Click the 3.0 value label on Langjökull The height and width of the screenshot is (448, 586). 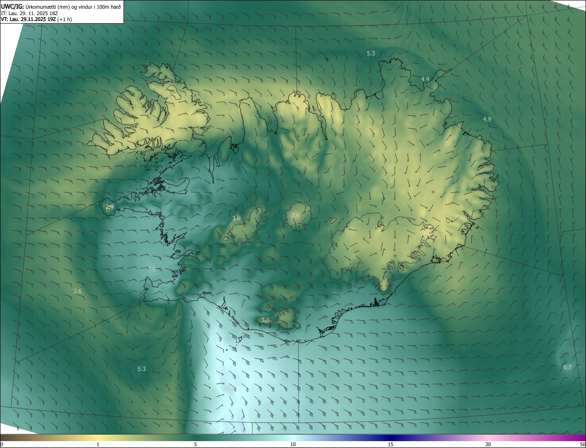[x=236, y=219]
